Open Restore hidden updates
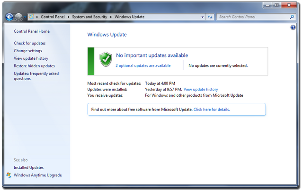Image resolution: width=303 pixels, height=192 pixels. click(x=34, y=66)
